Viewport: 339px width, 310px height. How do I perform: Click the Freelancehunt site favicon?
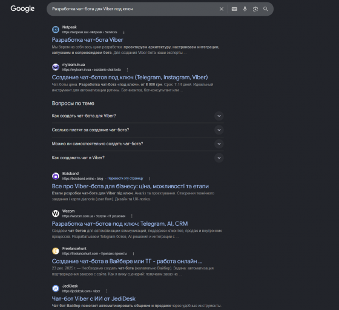pos(56,251)
